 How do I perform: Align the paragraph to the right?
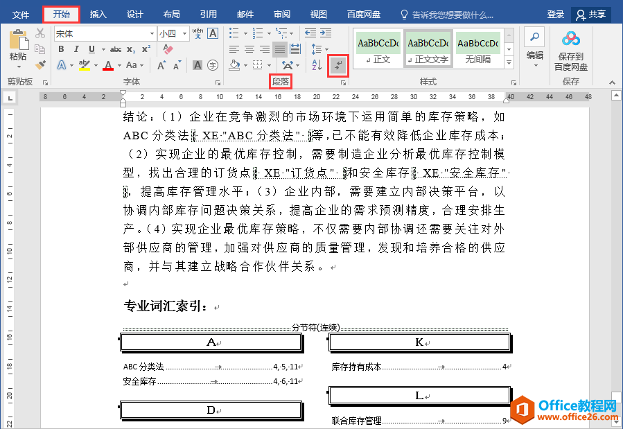click(x=265, y=49)
